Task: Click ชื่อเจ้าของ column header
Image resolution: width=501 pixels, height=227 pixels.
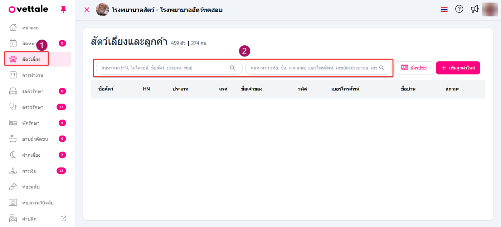Action: point(252,89)
